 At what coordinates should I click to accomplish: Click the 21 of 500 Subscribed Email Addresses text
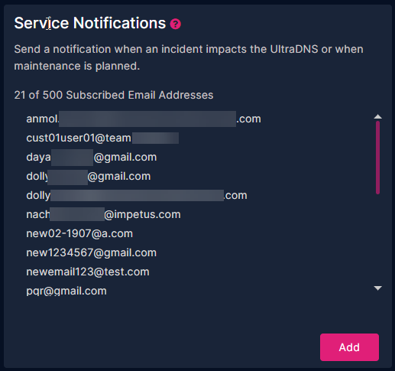tap(114, 95)
